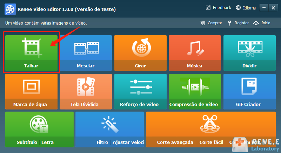The height and width of the screenshot is (153, 281).
Task: Select the Corte avançada option
Action: click(x=175, y=142)
